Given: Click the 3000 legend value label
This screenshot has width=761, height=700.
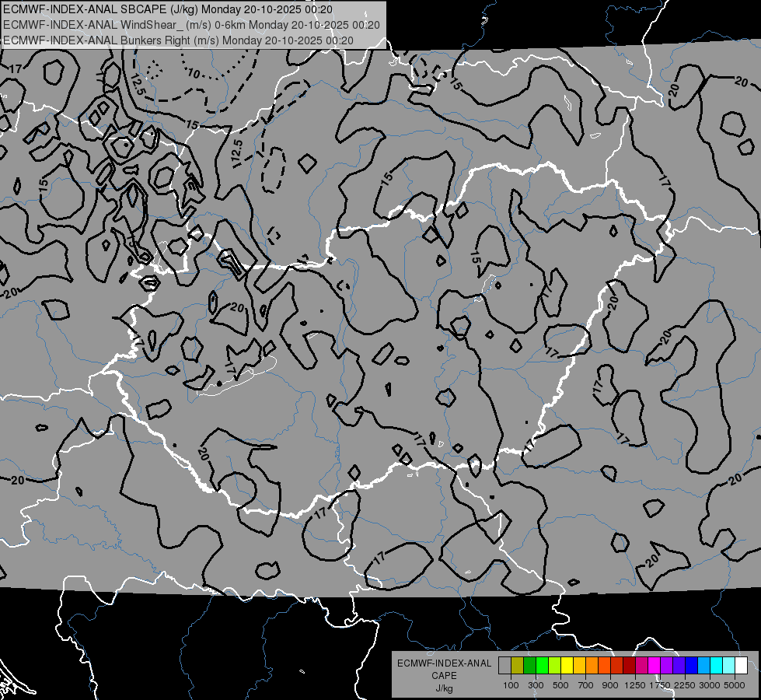Looking at the screenshot, I should 710,685.
